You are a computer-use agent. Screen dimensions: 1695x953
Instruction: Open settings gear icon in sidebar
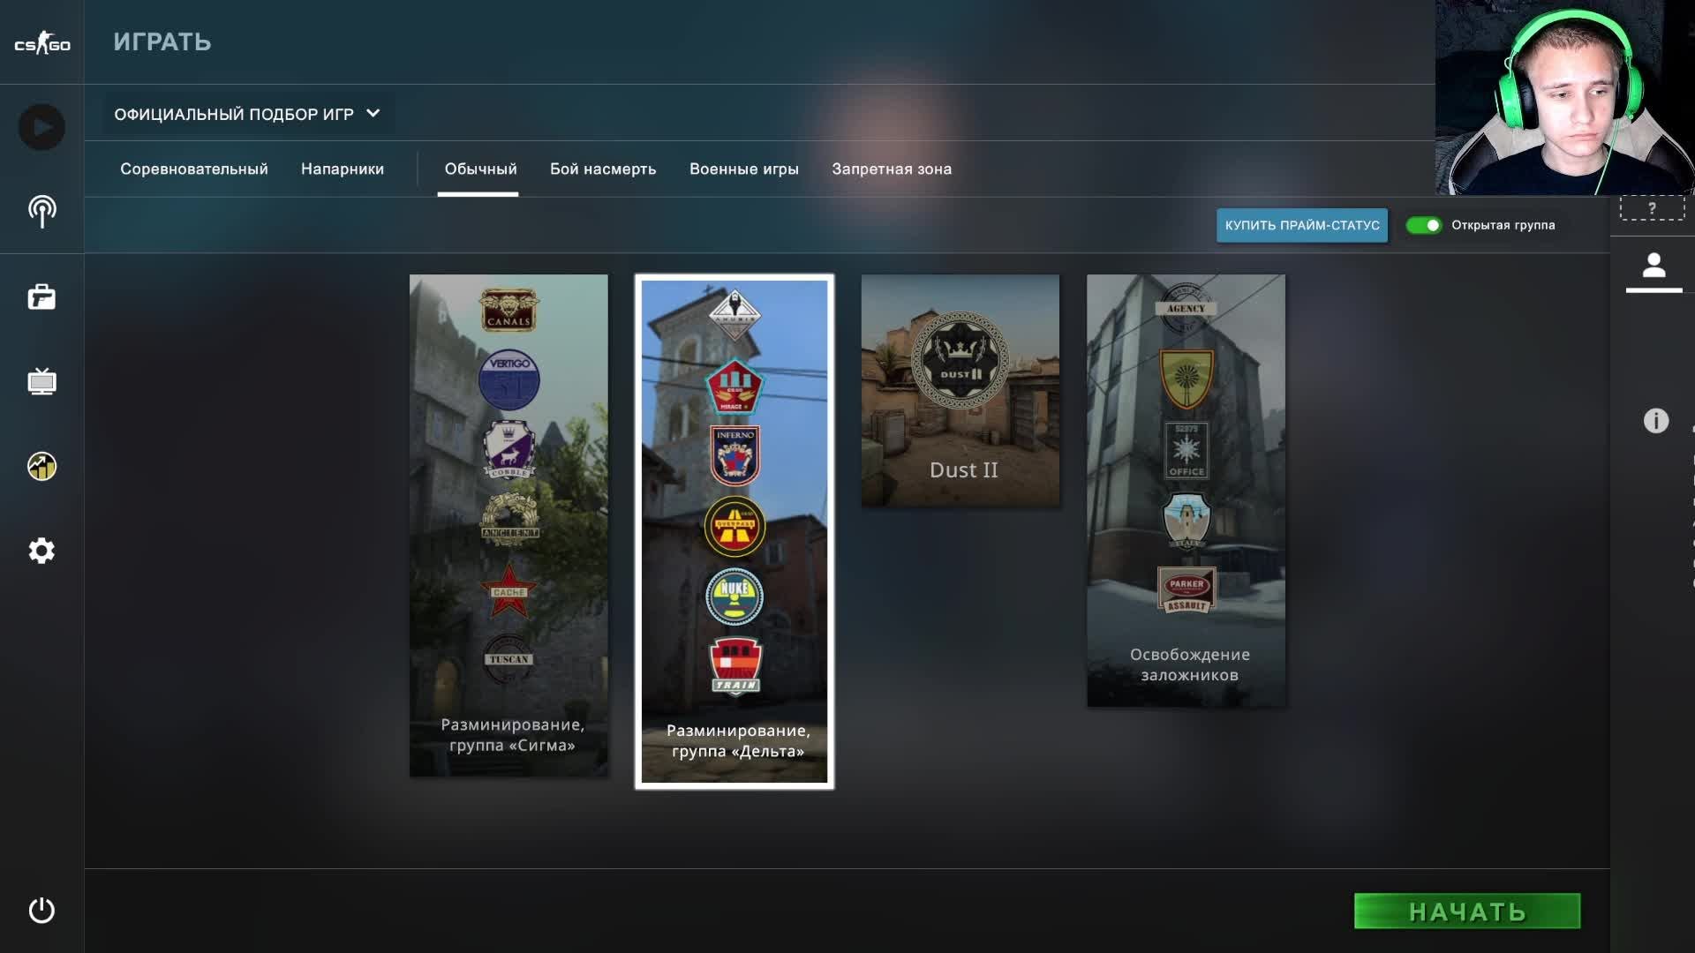41,551
